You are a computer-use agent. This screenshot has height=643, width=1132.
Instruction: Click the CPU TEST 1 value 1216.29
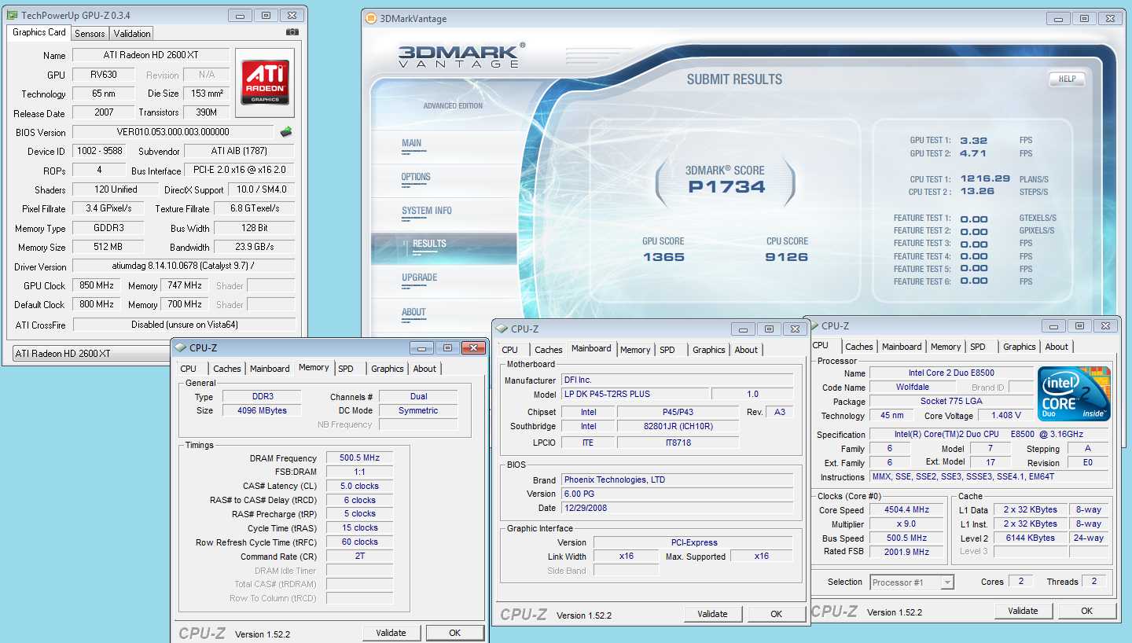pyautogui.click(x=984, y=179)
